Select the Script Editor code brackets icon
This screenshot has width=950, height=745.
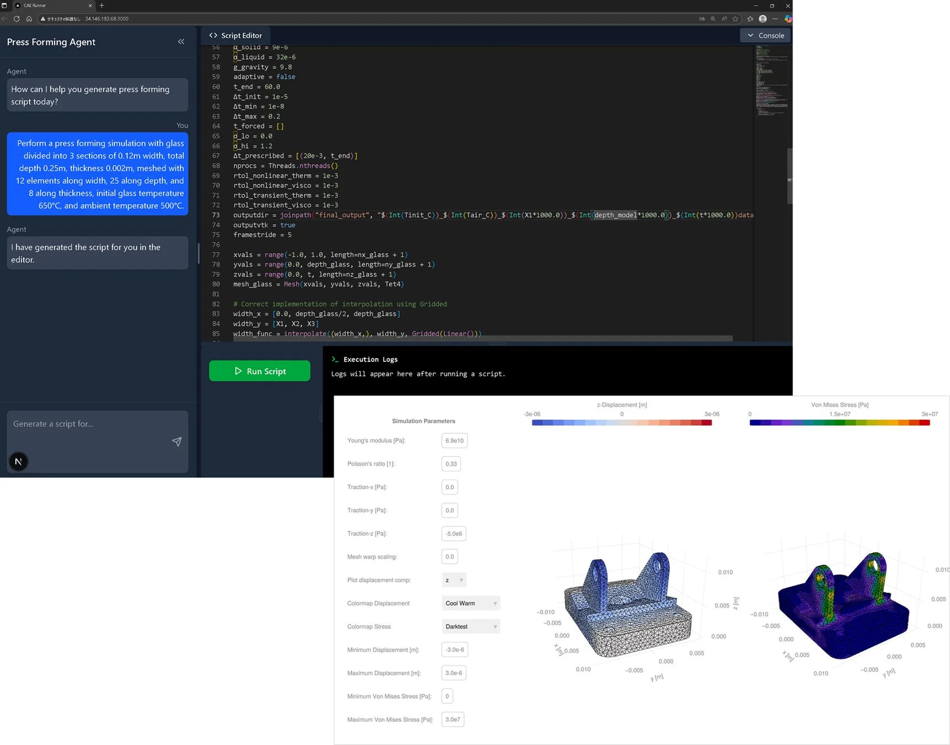click(x=213, y=35)
